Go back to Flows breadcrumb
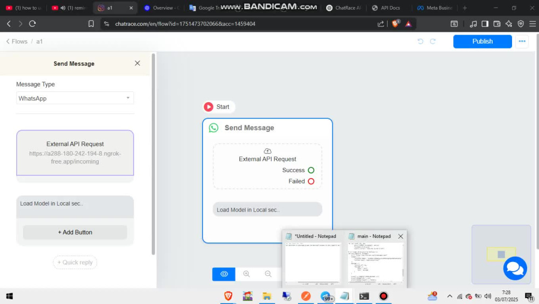539x304 pixels. 17,41
